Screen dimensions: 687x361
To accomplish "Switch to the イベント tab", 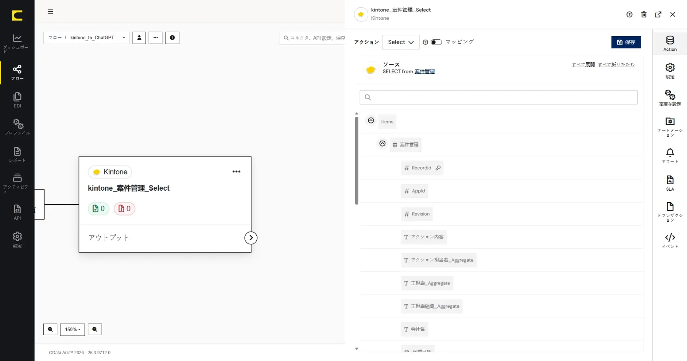I will [x=670, y=241].
